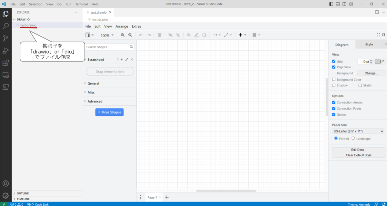Zoom out on the diagram canvas
The height and width of the screenshot is (206, 387).
tap(130, 35)
